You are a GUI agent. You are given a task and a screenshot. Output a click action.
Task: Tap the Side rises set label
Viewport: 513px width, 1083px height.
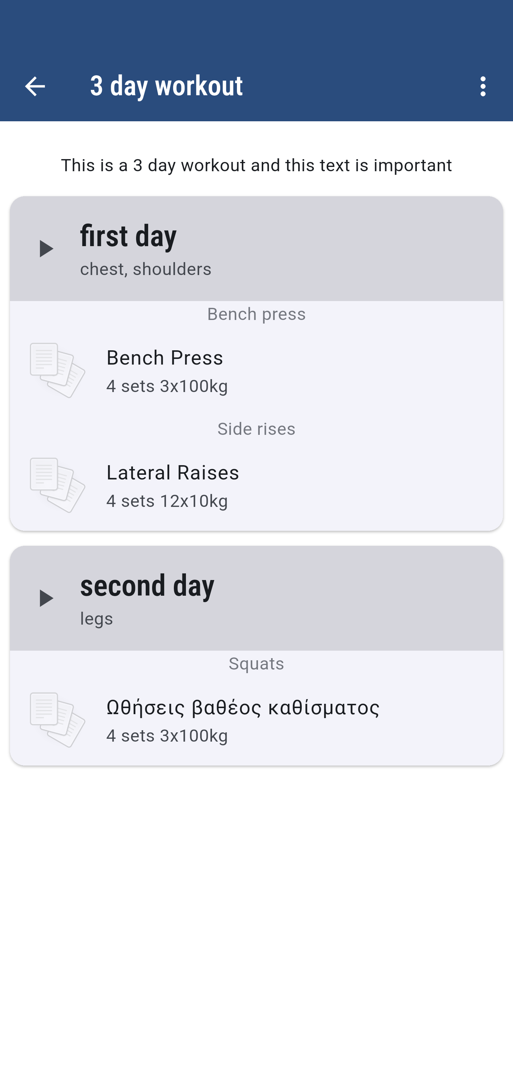click(x=256, y=429)
